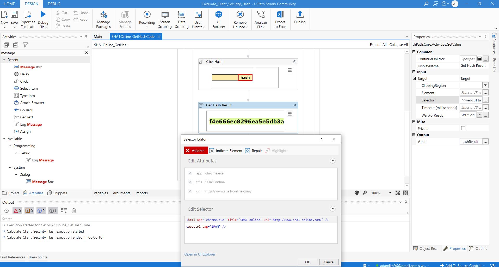Screen dimensions: 499x267
Task: Collapse the System tree node
Action: pyautogui.click(x=10, y=167)
